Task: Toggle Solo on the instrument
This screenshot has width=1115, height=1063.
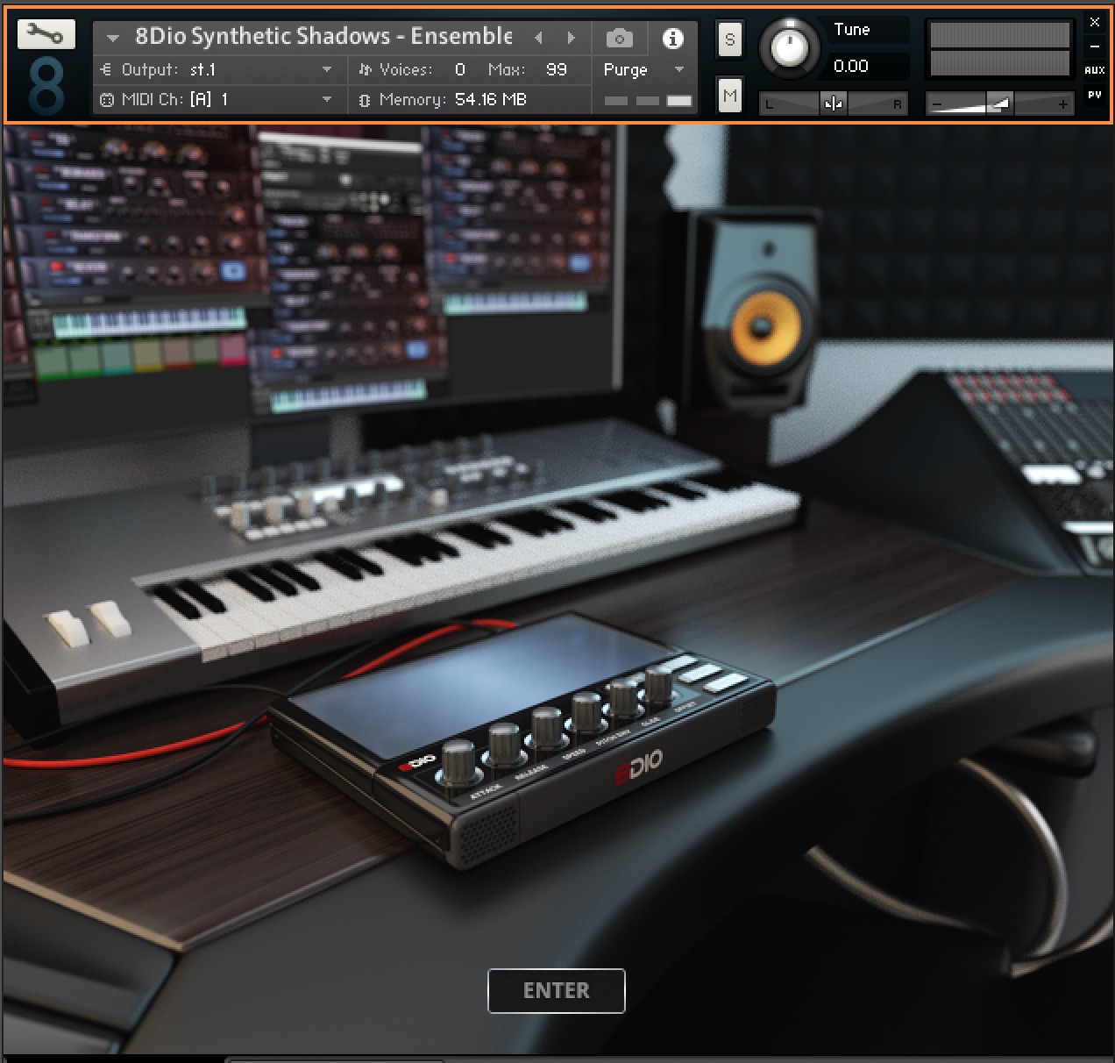Action: (x=730, y=39)
